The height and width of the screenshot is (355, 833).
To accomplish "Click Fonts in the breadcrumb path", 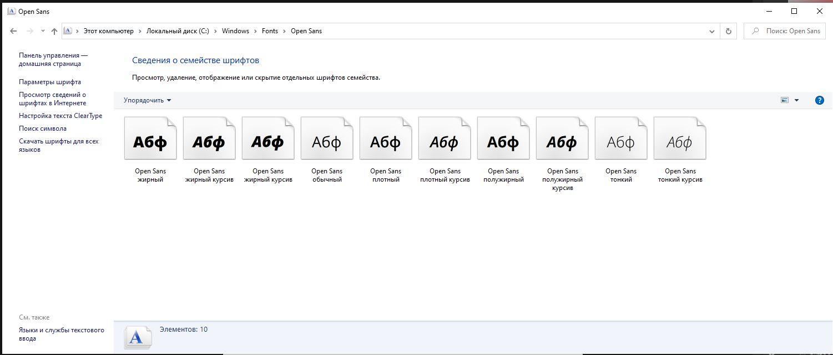I will [270, 31].
